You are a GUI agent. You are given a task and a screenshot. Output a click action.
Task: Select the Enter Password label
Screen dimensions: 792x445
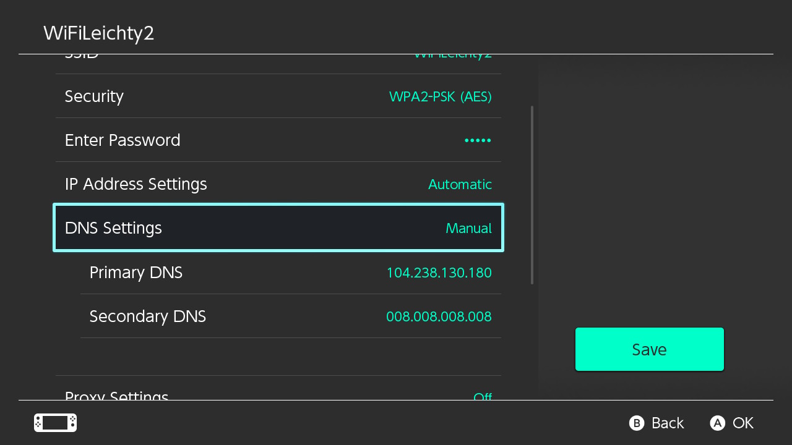tap(123, 140)
